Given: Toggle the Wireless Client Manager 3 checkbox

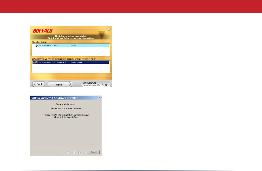Looking at the screenshot, I should (34, 62).
